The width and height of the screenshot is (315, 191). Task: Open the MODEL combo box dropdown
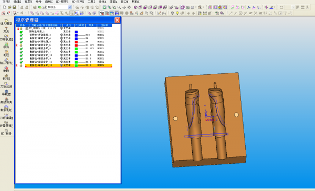click(70, 7)
